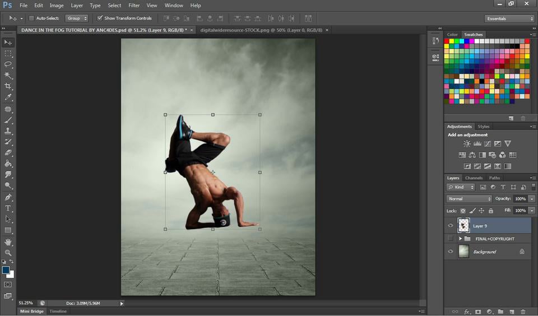538x316 pixels.
Task: Open the Fill slider dropdown arrow
Action: click(x=532, y=210)
